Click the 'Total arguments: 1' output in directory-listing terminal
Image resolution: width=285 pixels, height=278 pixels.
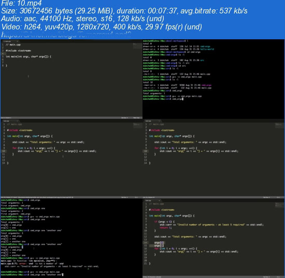click(154, 94)
